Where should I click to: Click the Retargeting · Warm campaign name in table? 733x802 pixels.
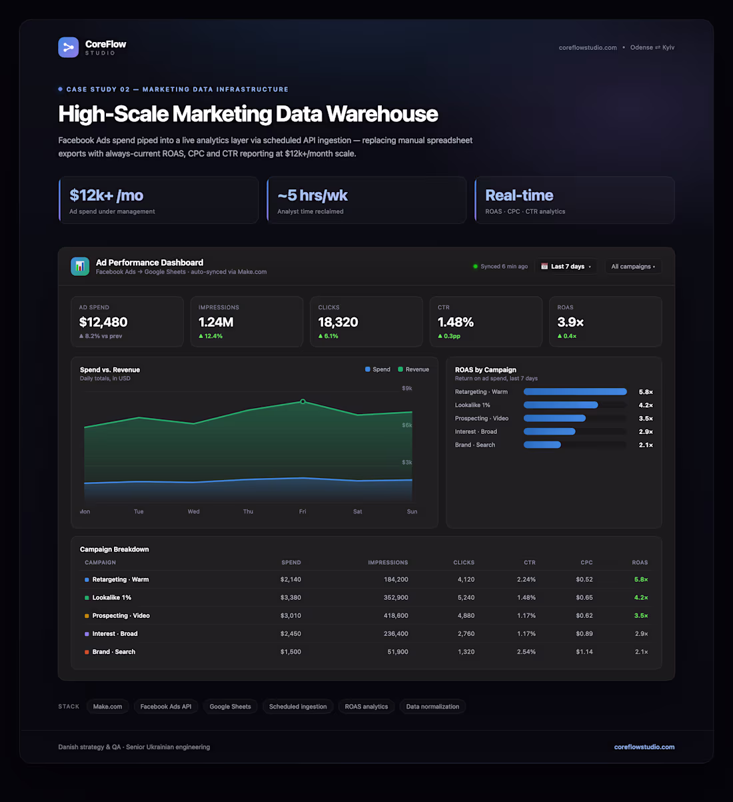tap(121, 580)
